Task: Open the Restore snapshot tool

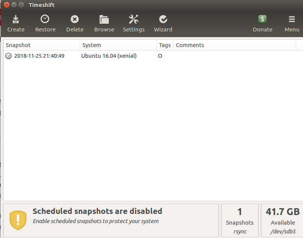Action: pos(45,23)
